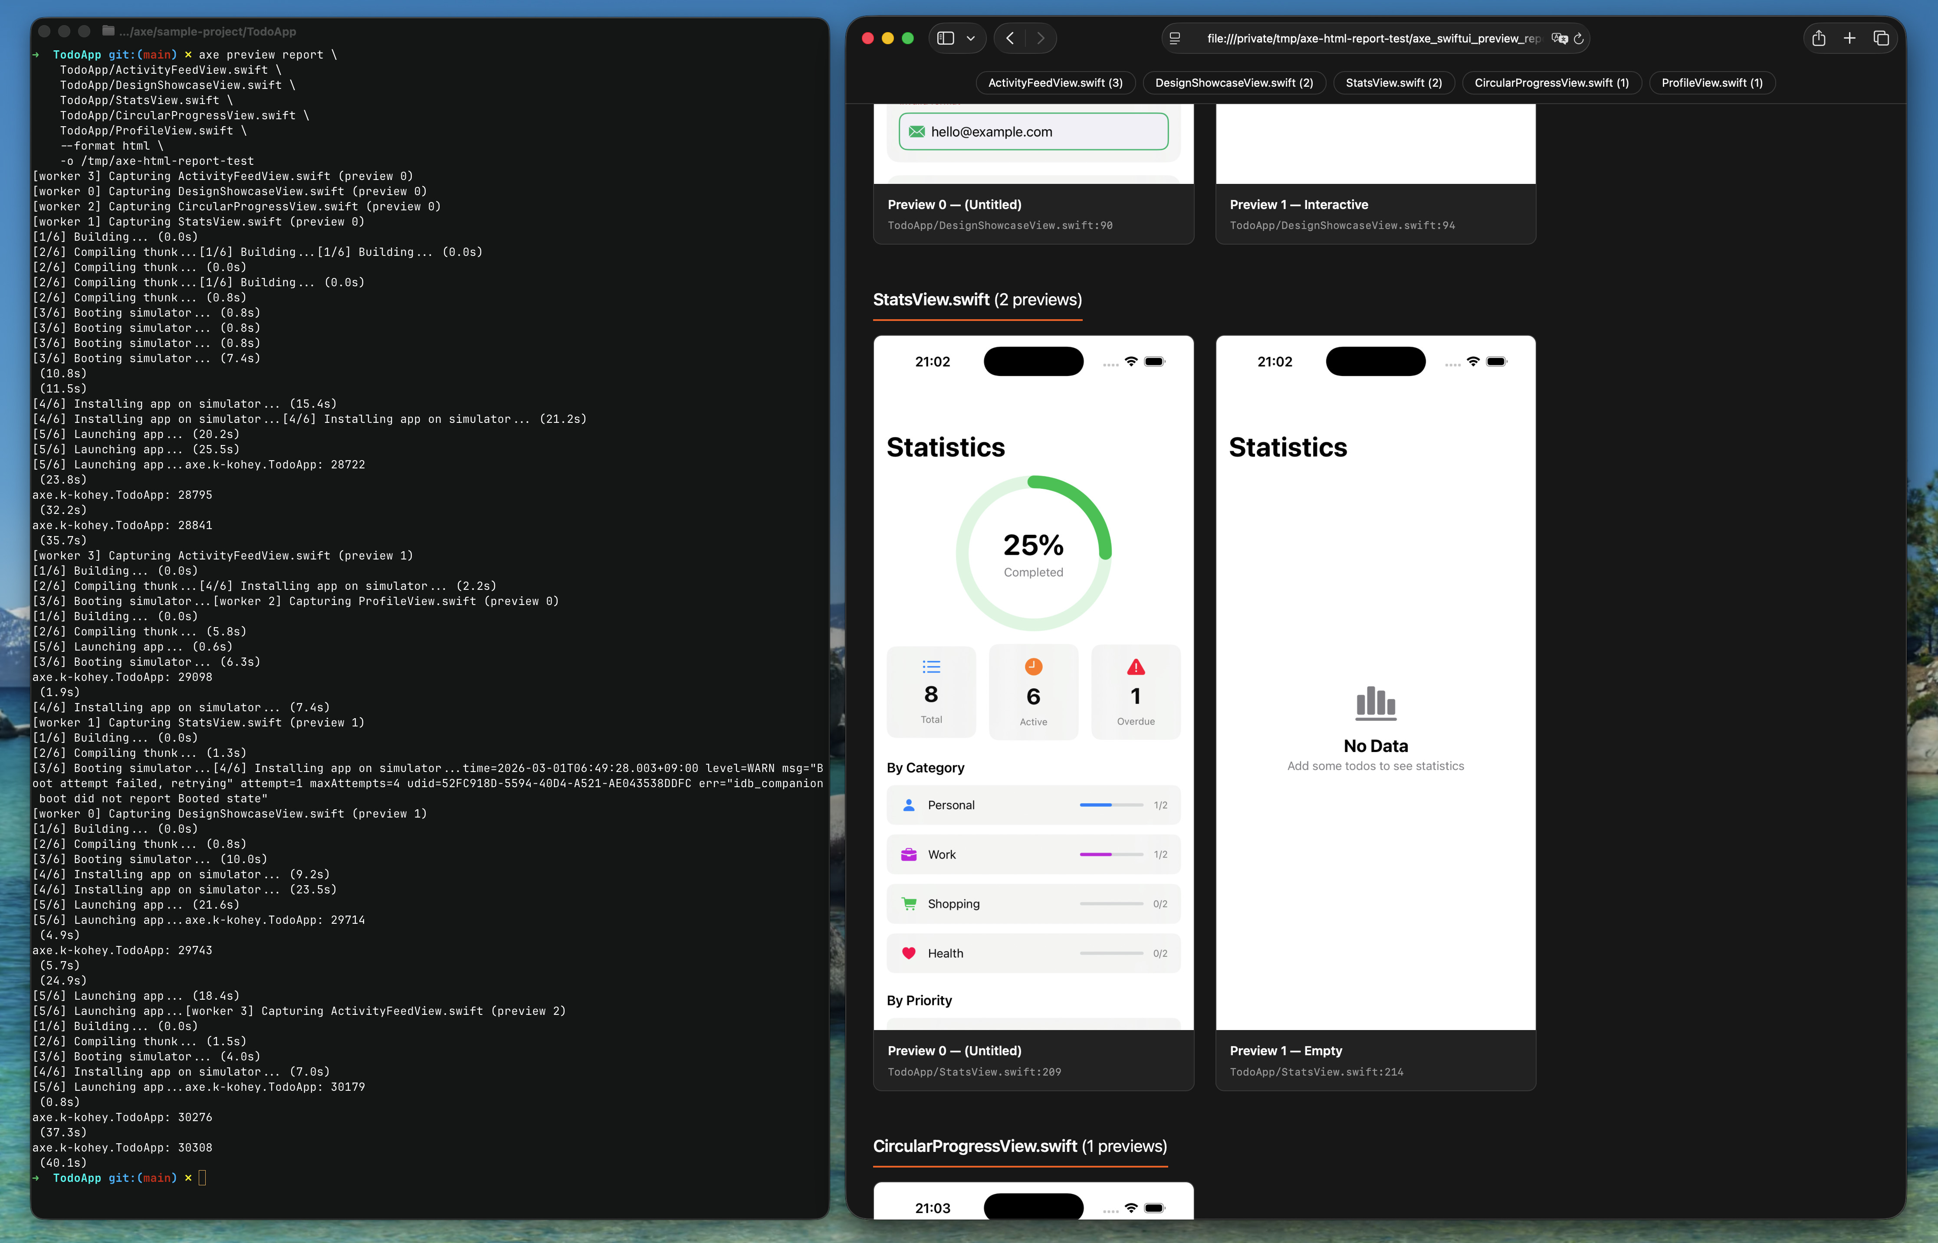Click the Preview 1 — Interactive caption
This screenshot has width=1938, height=1243.
tap(1298, 205)
